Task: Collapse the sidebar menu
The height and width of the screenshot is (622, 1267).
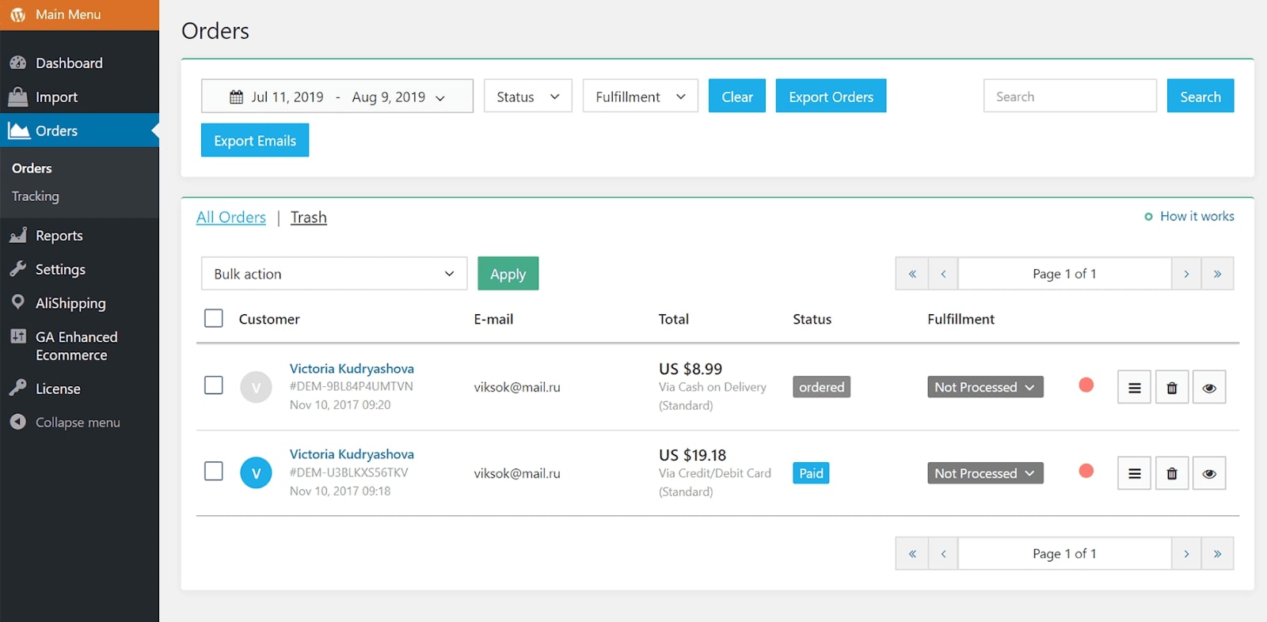Action: point(77,423)
